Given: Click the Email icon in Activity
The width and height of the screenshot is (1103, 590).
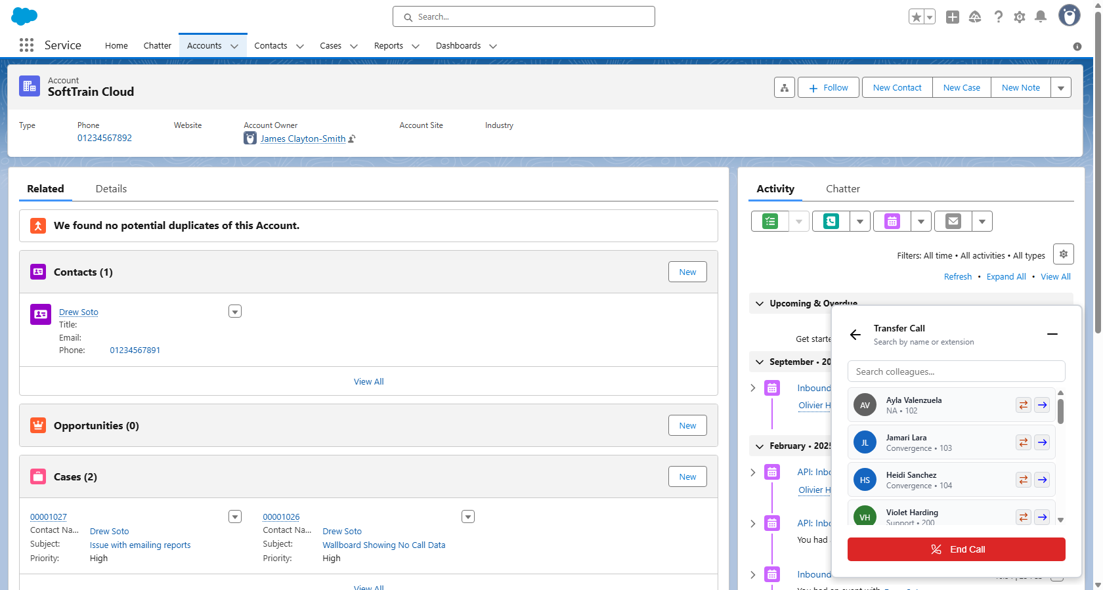Looking at the screenshot, I should pyautogui.click(x=953, y=222).
